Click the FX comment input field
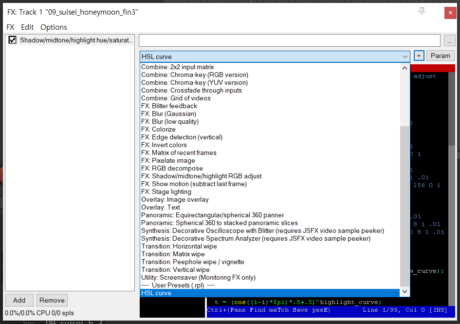 click(290, 40)
